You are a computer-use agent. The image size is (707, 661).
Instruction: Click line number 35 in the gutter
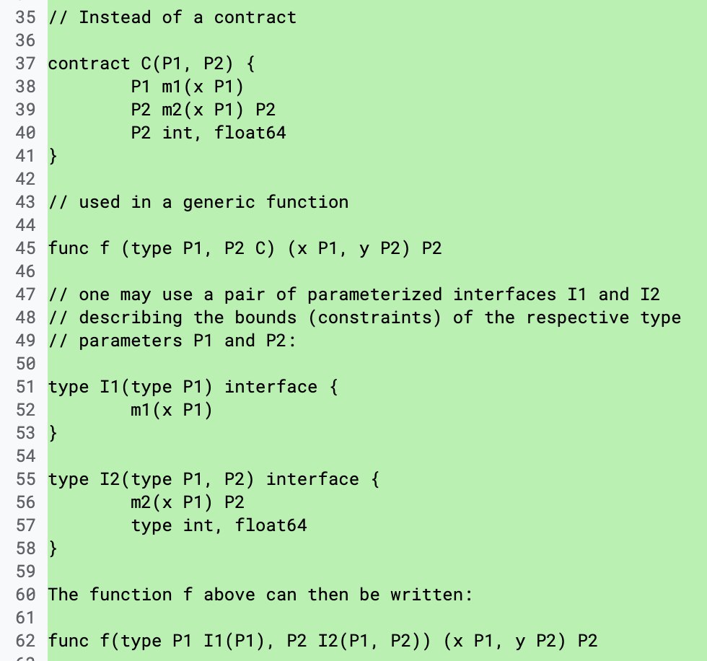(x=25, y=17)
